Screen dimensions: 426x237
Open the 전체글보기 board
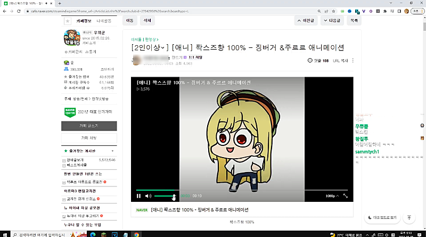click(x=75, y=160)
